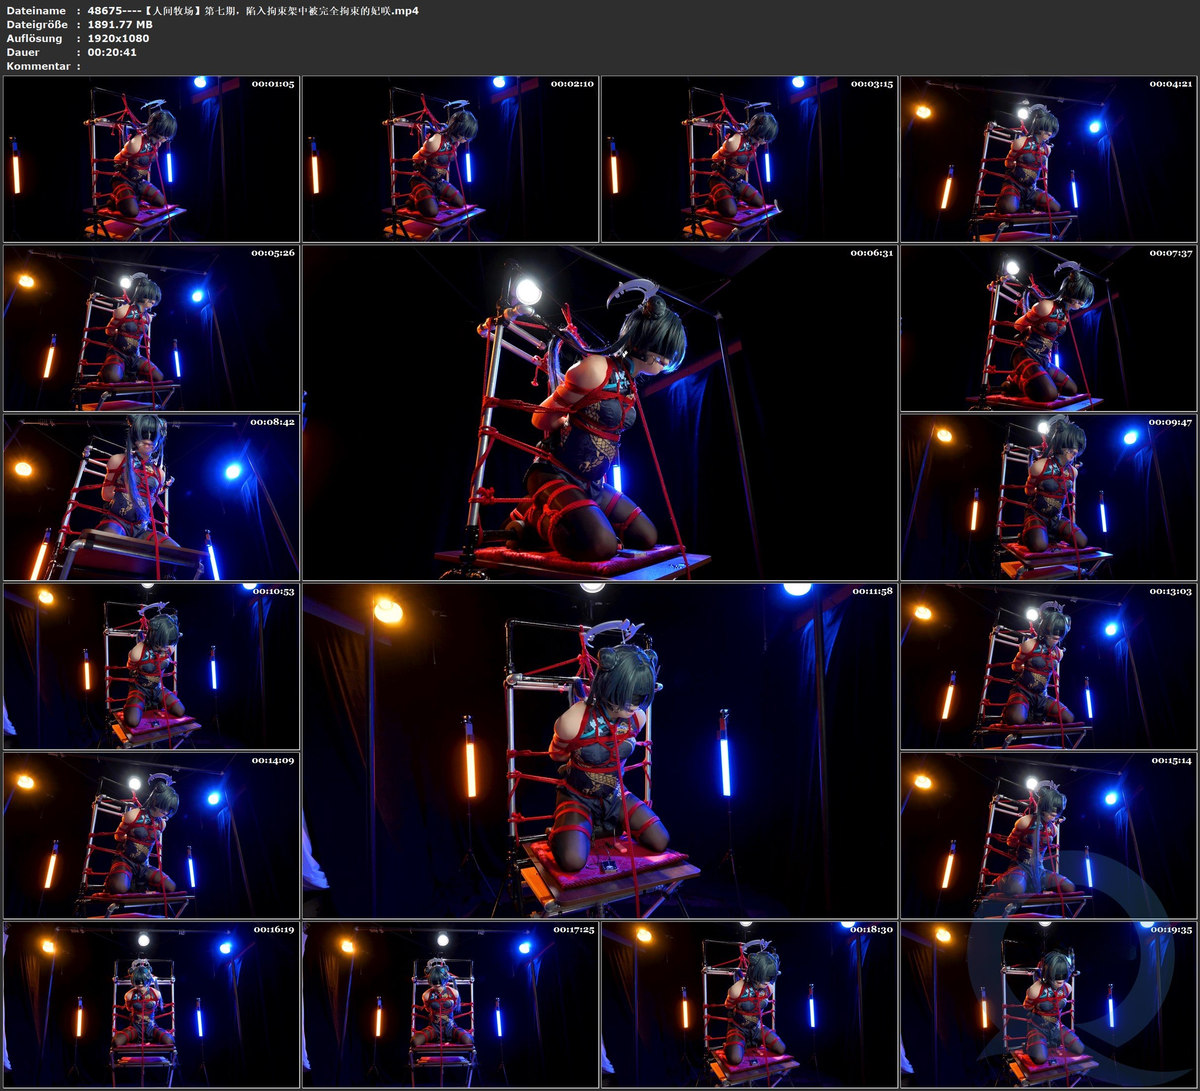Select the final frame at 00:19:35
1200x1091 pixels.
pyautogui.click(x=1049, y=1004)
